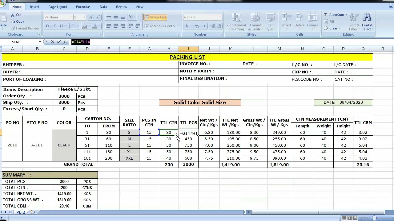Click the zoom out minus button
The width and height of the screenshot is (394, 221).
click(x=374, y=218)
